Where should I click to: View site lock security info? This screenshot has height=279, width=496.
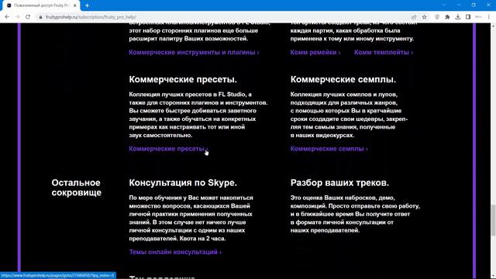(x=40, y=17)
